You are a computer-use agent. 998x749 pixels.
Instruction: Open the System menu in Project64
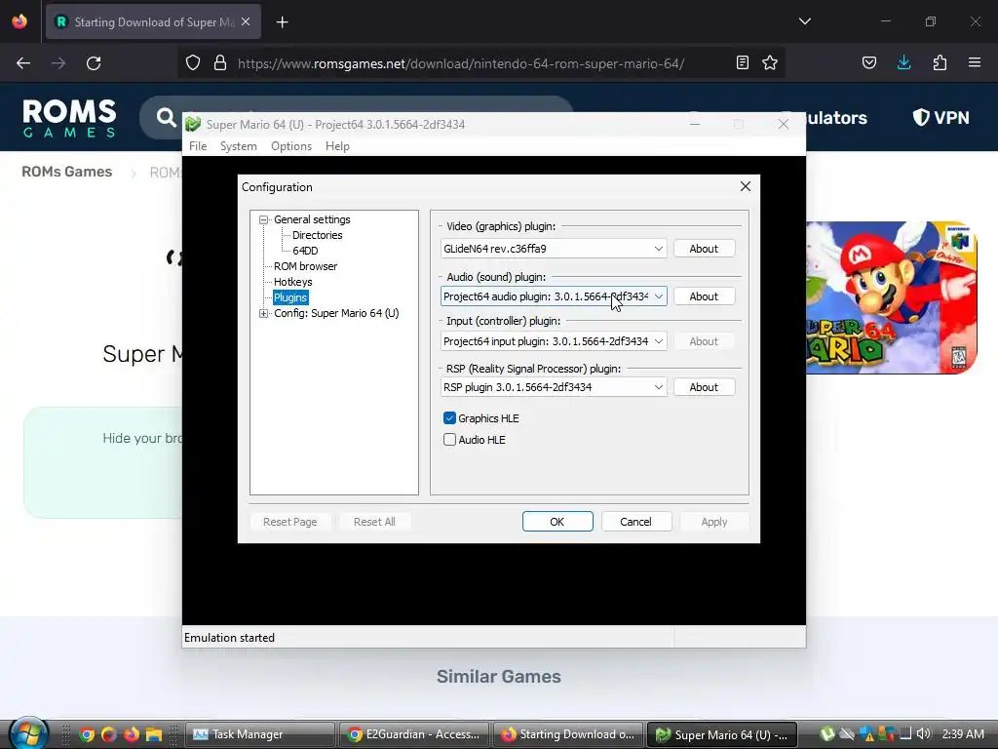239,146
